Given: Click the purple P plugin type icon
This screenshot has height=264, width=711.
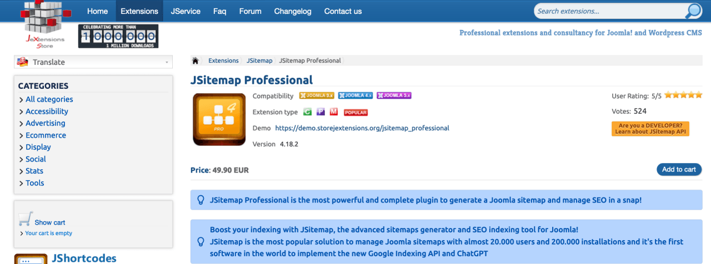Looking at the screenshot, I should click(x=321, y=112).
